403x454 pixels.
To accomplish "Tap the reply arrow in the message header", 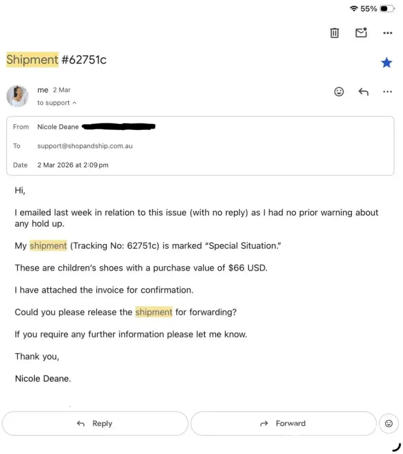I will click(x=364, y=92).
